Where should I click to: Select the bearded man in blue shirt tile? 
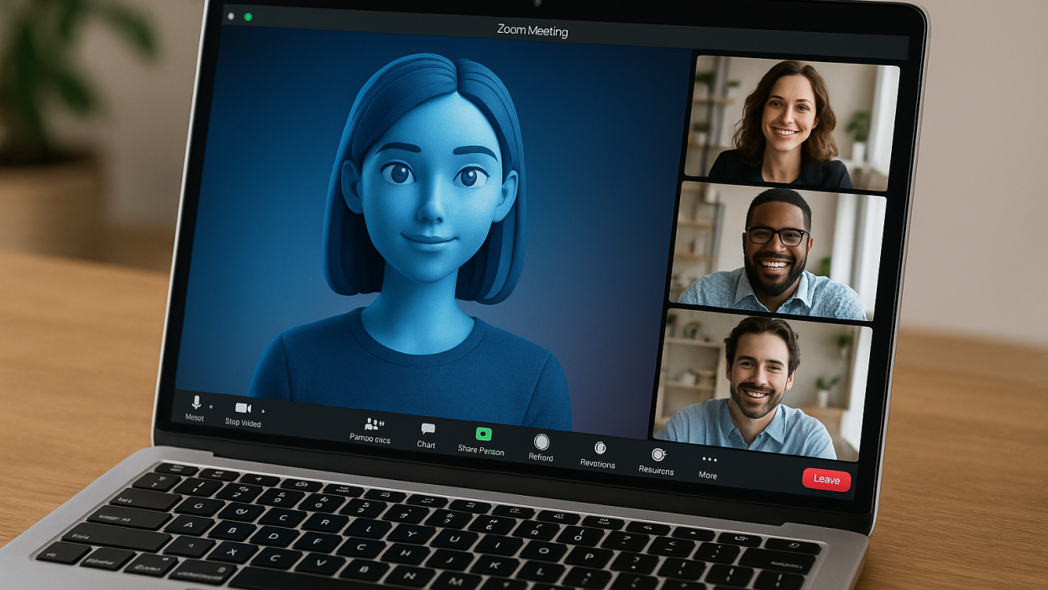(x=762, y=384)
